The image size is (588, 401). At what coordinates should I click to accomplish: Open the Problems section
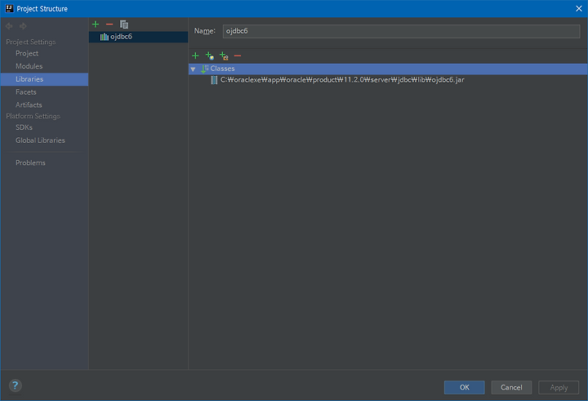tap(30, 163)
